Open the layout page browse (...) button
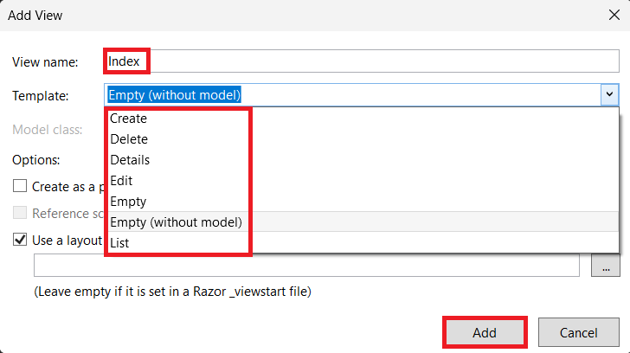The image size is (630, 353). point(606,266)
